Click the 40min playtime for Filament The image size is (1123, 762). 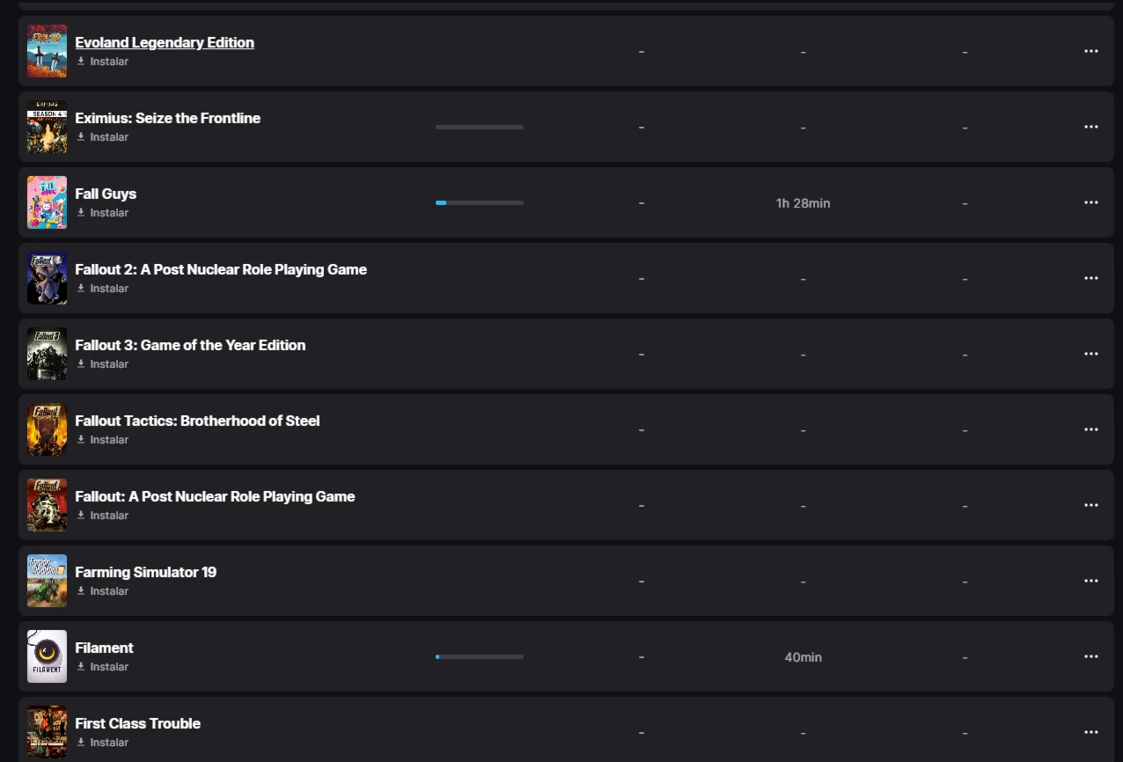click(804, 657)
